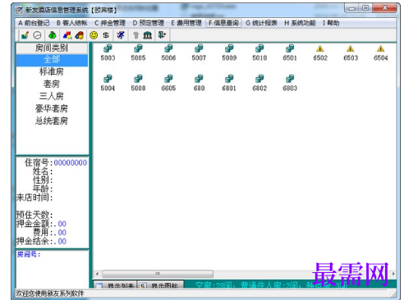Viewport: 404px width, 300px height.
Task: Click the yellow smiley face icon
Action: pyautogui.click(x=94, y=35)
